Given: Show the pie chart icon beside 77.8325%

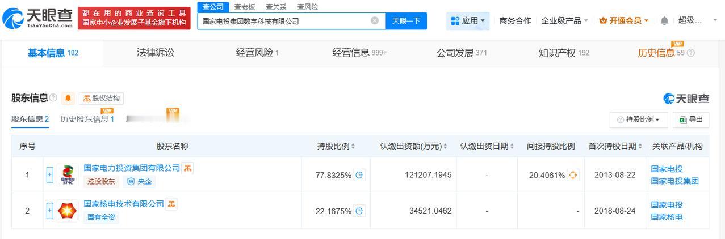Looking at the screenshot, I should click(x=359, y=175).
